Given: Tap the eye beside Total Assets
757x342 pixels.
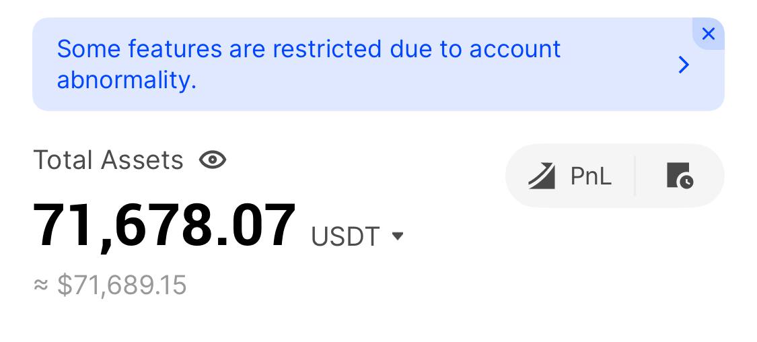Looking at the screenshot, I should pos(213,160).
